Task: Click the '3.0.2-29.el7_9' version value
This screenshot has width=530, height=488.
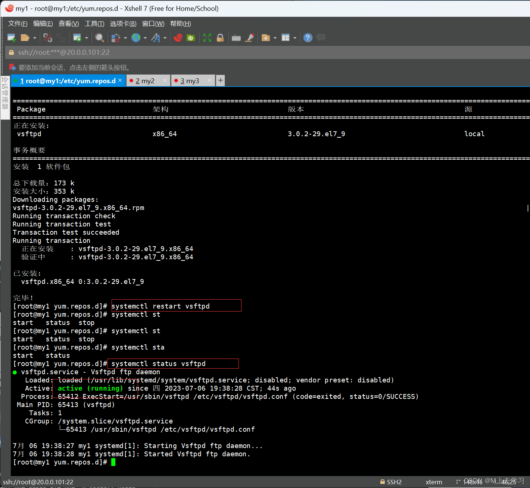Action: 316,134
